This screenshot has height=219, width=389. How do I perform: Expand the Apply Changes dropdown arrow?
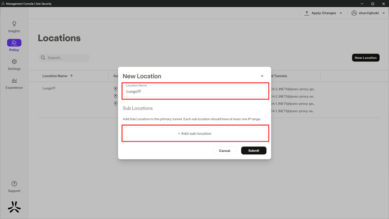tap(340, 13)
